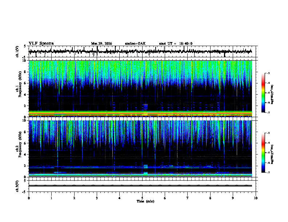Click time axis tick label "4"
This screenshot has width=288, height=222.
point(119,198)
